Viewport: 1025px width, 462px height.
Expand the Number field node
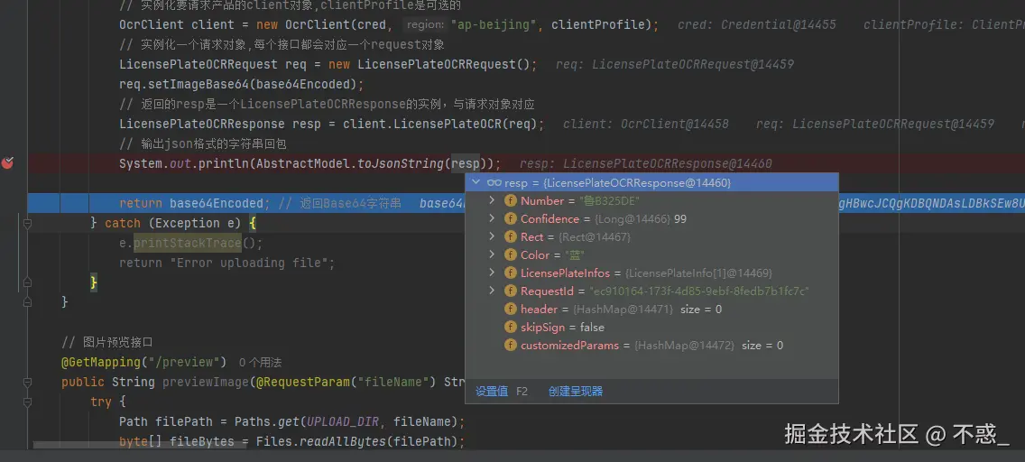click(493, 200)
